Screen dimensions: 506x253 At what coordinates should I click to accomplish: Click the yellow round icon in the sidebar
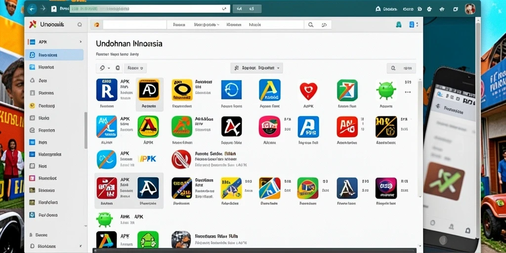[32, 106]
